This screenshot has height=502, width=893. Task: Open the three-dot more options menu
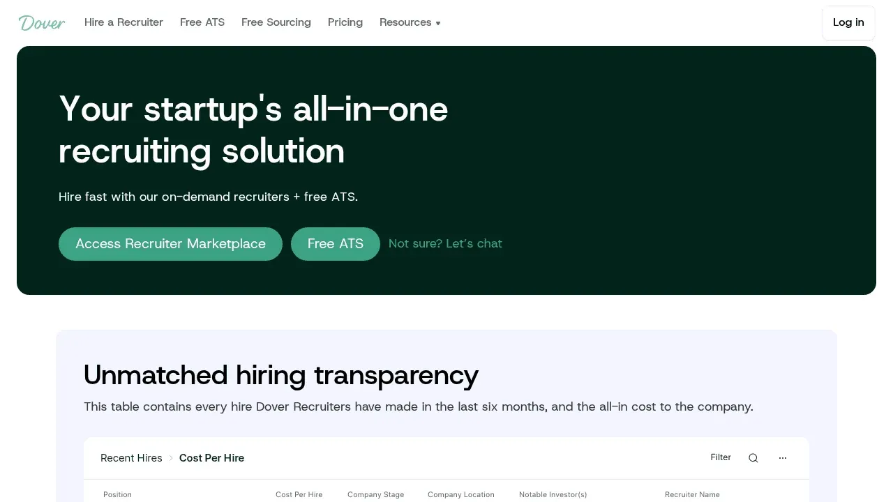(x=783, y=458)
